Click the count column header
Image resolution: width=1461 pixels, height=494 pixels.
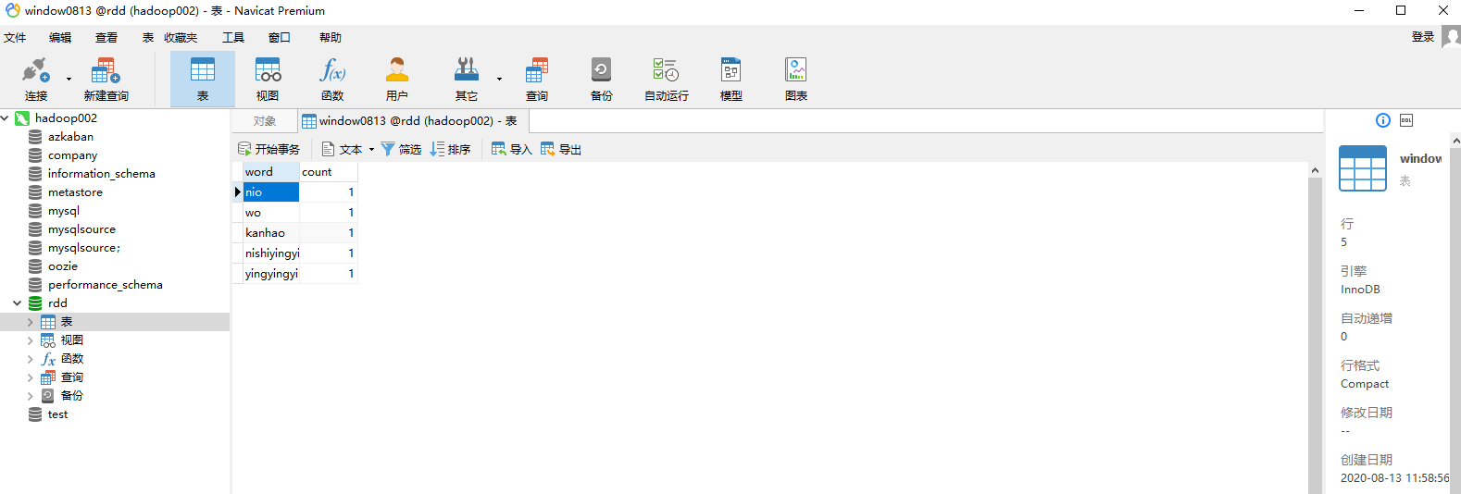click(x=328, y=172)
